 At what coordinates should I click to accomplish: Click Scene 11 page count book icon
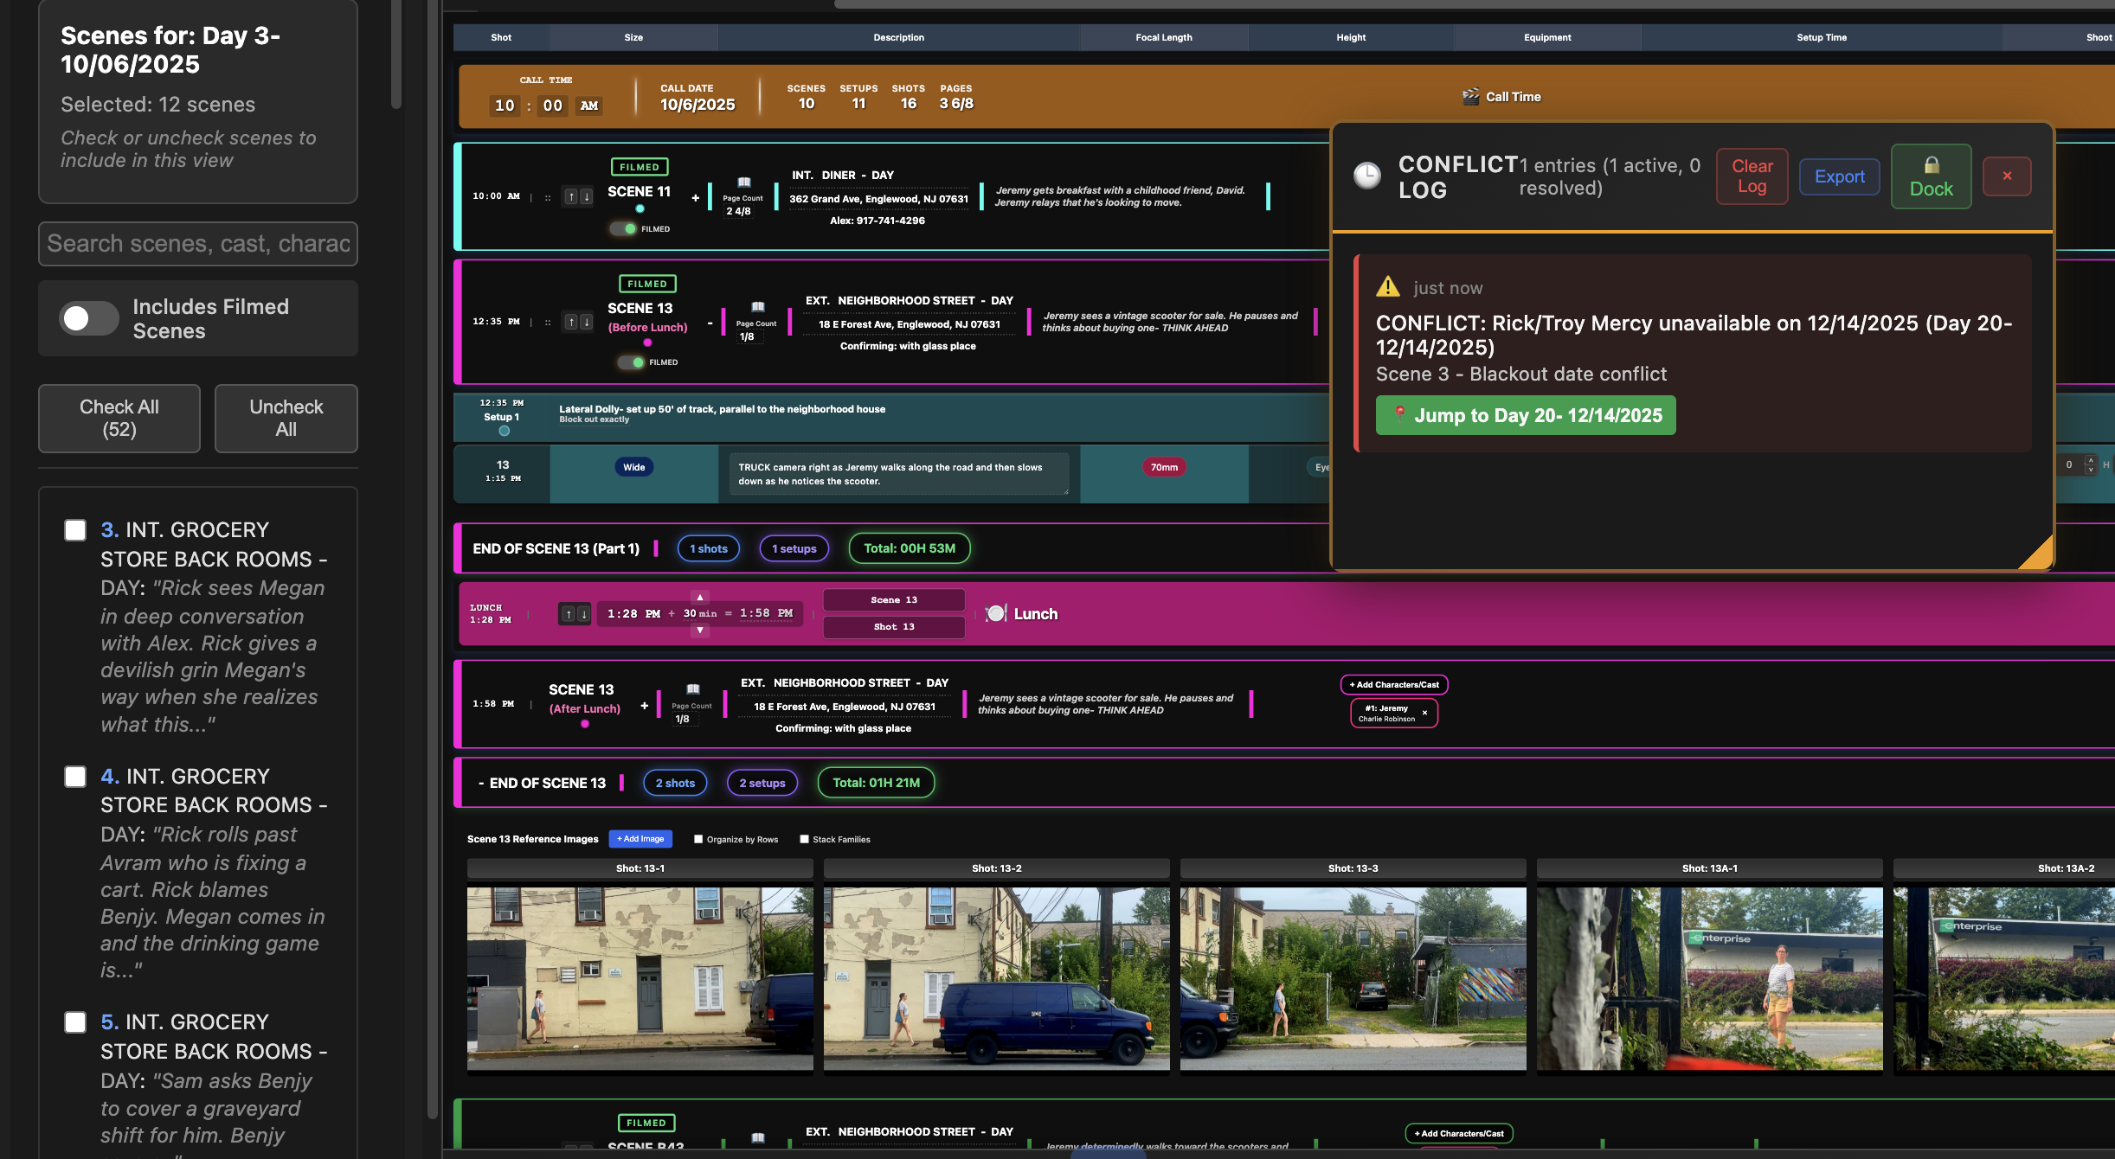(743, 182)
